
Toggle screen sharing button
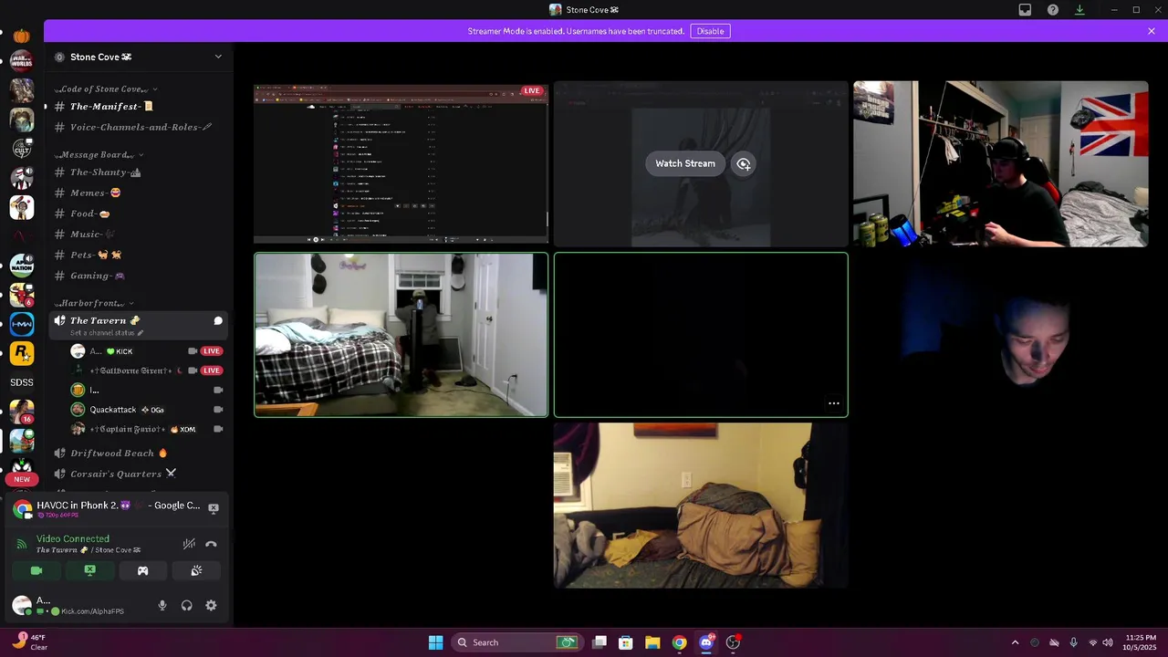pos(89,570)
